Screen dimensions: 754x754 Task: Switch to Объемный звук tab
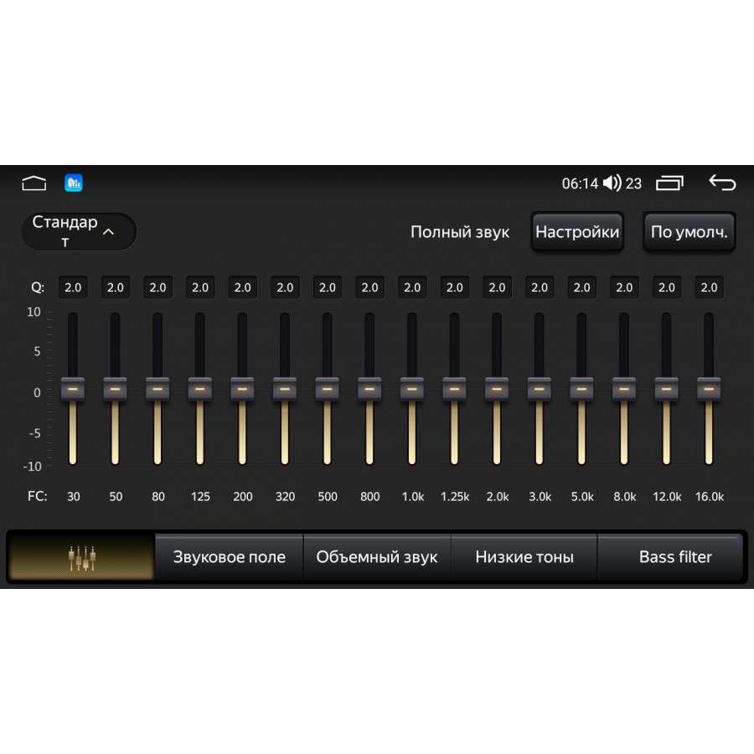[377, 556]
